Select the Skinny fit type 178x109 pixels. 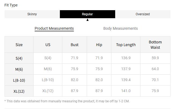pyautogui.click(x=32, y=14)
